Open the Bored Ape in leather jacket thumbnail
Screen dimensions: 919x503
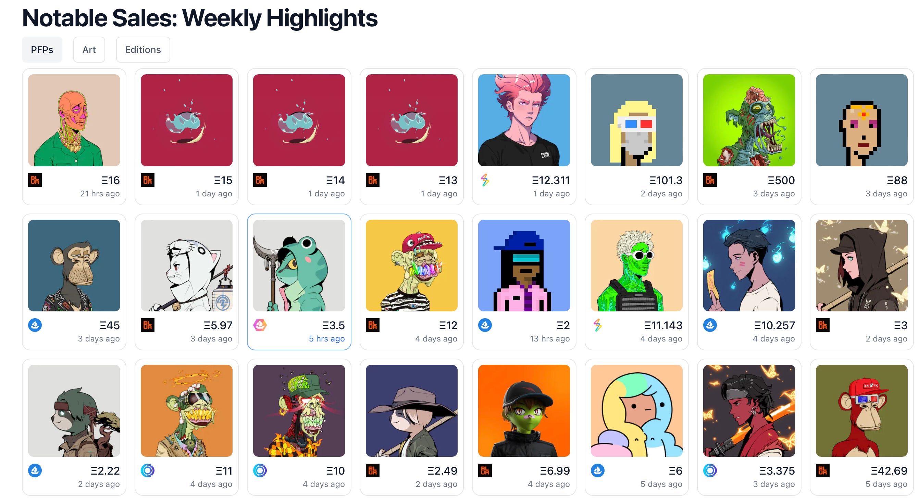[74, 265]
